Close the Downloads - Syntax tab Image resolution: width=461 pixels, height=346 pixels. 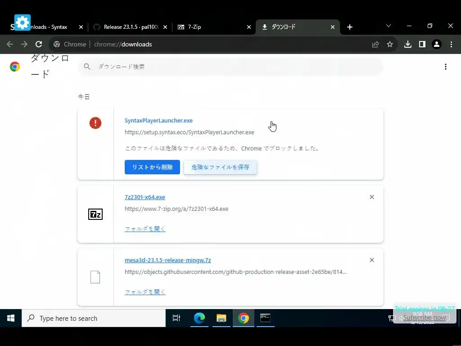click(81, 27)
